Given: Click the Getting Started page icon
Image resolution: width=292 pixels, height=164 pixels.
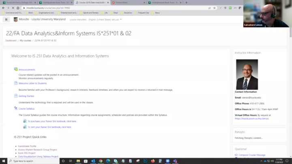Looking at the screenshot, I should 16,96.
